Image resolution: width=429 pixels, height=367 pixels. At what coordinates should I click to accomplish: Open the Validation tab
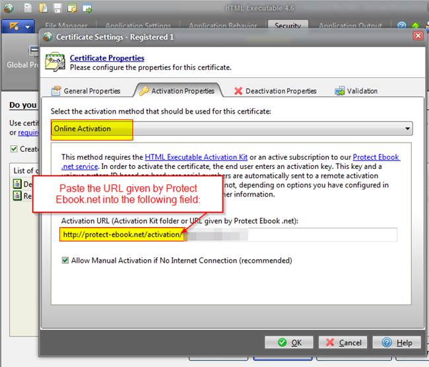[x=356, y=91]
